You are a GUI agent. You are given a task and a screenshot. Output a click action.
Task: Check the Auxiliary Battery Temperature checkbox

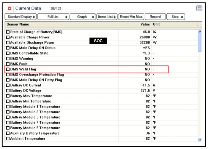pyautogui.click(x=8, y=133)
